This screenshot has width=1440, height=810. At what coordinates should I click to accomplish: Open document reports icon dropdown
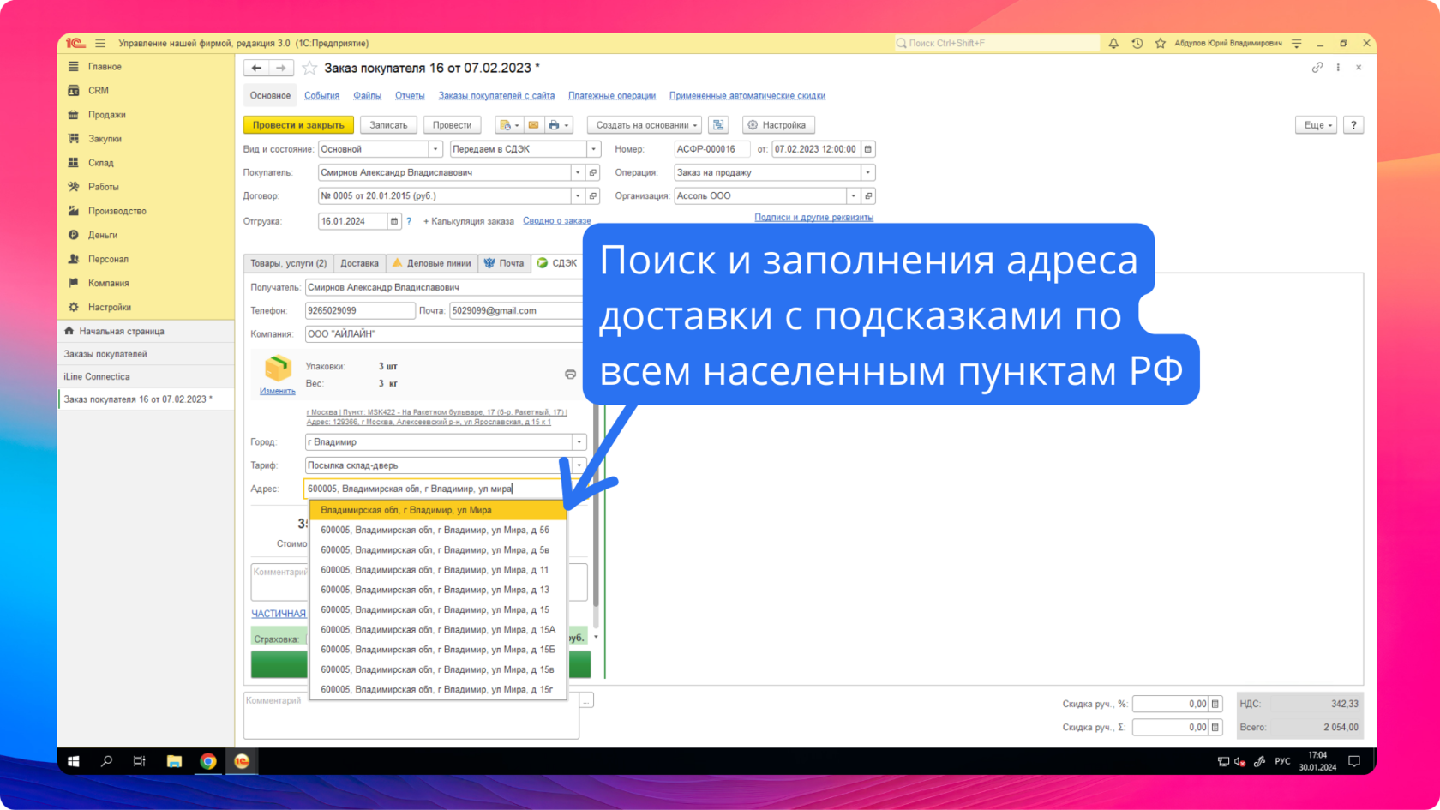click(508, 125)
